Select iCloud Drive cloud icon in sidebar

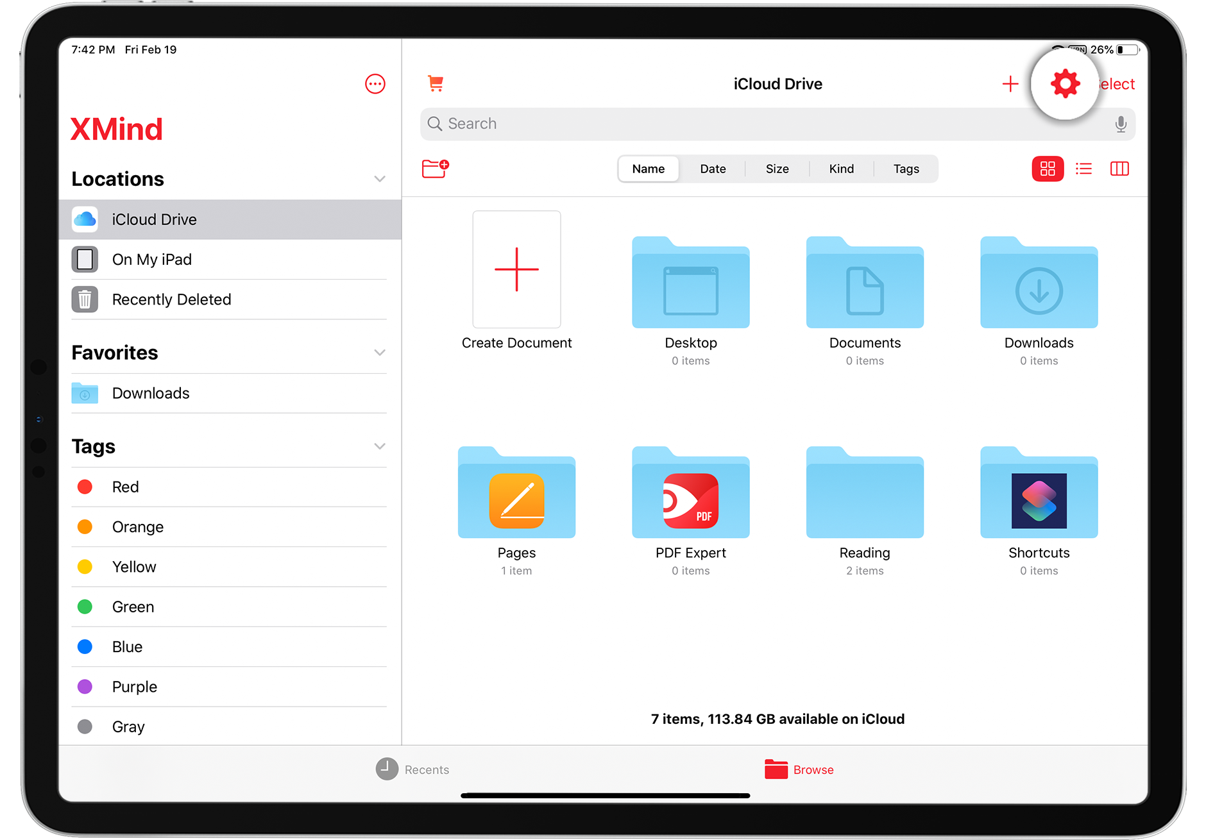pyautogui.click(x=85, y=219)
